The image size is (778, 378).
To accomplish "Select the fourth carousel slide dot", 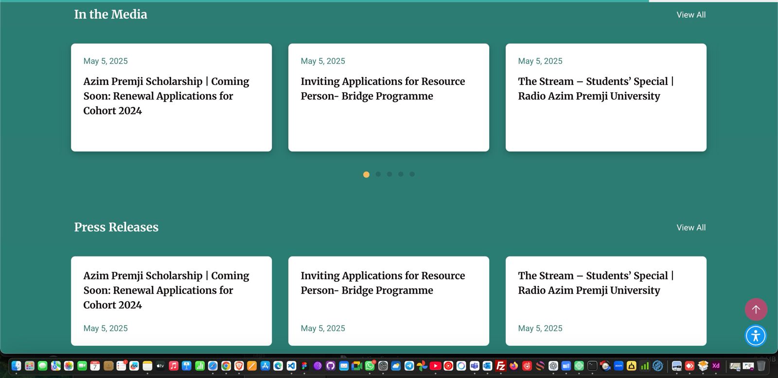I will point(401,174).
